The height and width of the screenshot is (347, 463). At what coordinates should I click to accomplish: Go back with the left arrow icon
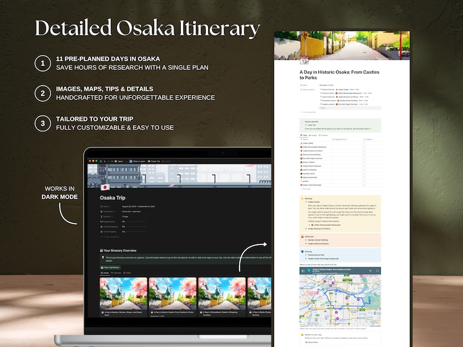click(105, 161)
